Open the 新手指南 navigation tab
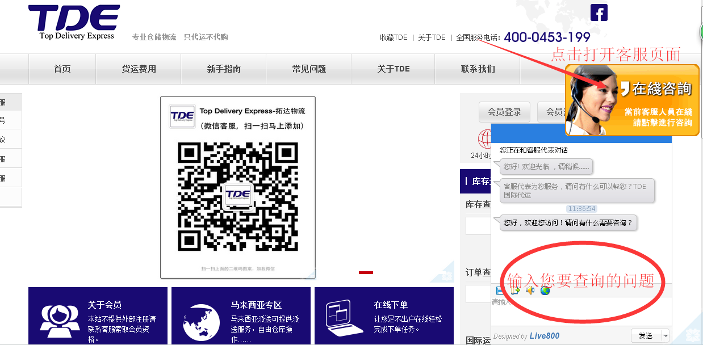Image resolution: width=703 pixels, height=345 pixels. pyautogui.click(x=224, y=69)
